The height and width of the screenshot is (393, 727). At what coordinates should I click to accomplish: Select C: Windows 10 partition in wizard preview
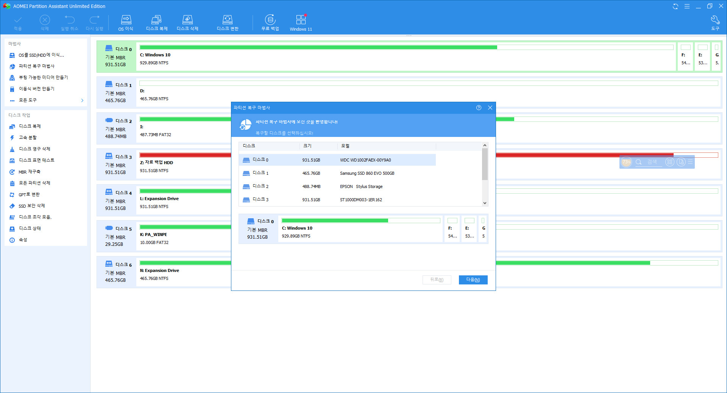pyautogui.click(x=361, y=229)
